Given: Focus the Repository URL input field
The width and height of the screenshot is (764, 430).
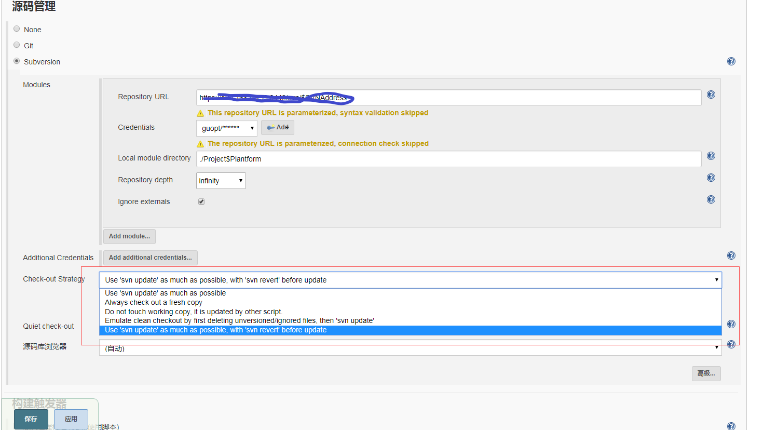Looking at the screenshot, I should point(449,98).
